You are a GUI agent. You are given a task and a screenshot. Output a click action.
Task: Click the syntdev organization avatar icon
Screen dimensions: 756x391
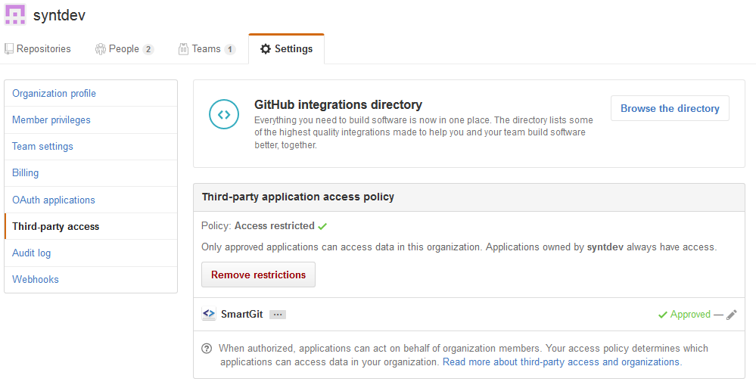coord(15,14)
